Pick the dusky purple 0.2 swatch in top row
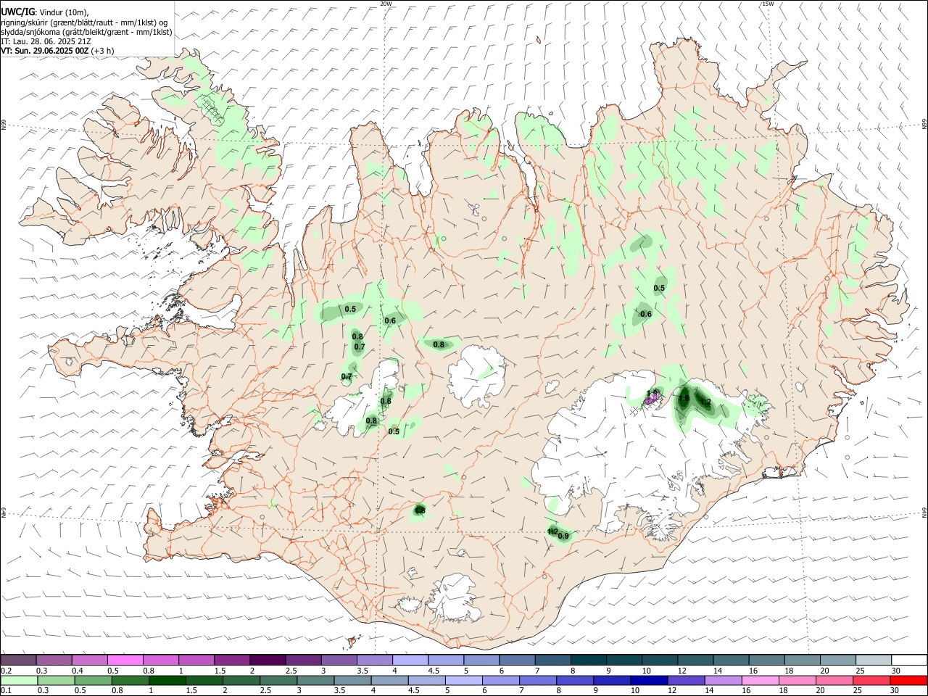Image resolution: width=928 pixels, height=696 pixels. point(18,660)
